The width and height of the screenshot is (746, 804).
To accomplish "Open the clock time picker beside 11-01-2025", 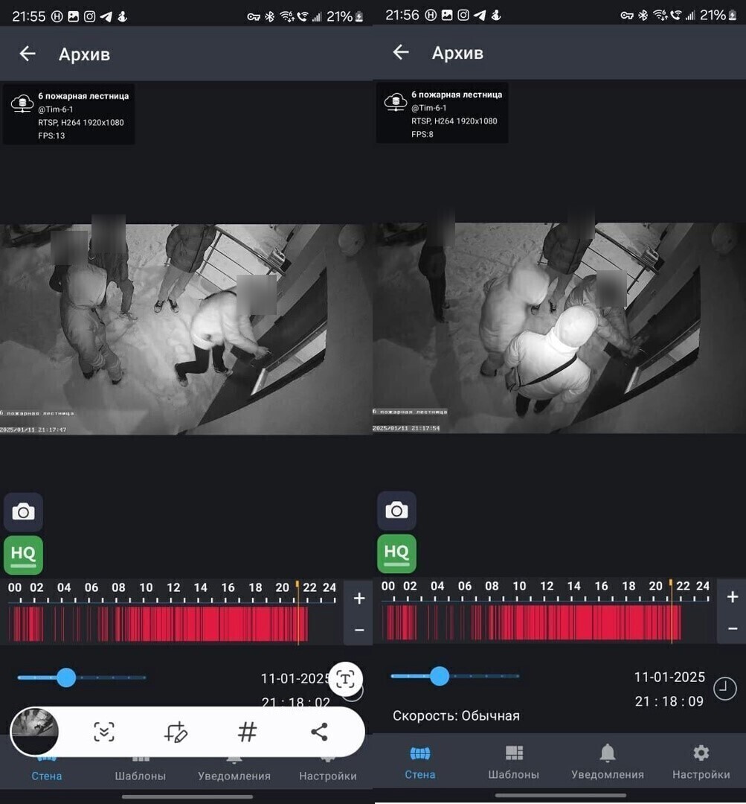I will pos(725,689).
